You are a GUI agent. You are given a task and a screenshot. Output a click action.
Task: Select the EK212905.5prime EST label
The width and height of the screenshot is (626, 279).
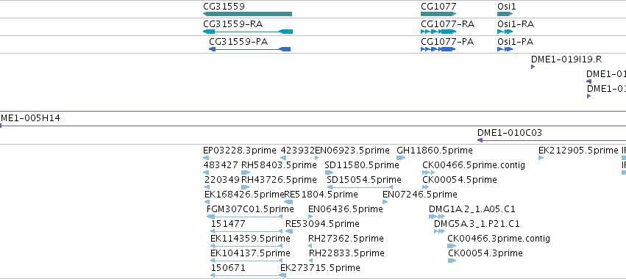(x=578, y=151)
